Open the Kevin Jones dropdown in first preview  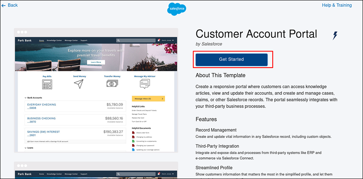pos(168,40)
